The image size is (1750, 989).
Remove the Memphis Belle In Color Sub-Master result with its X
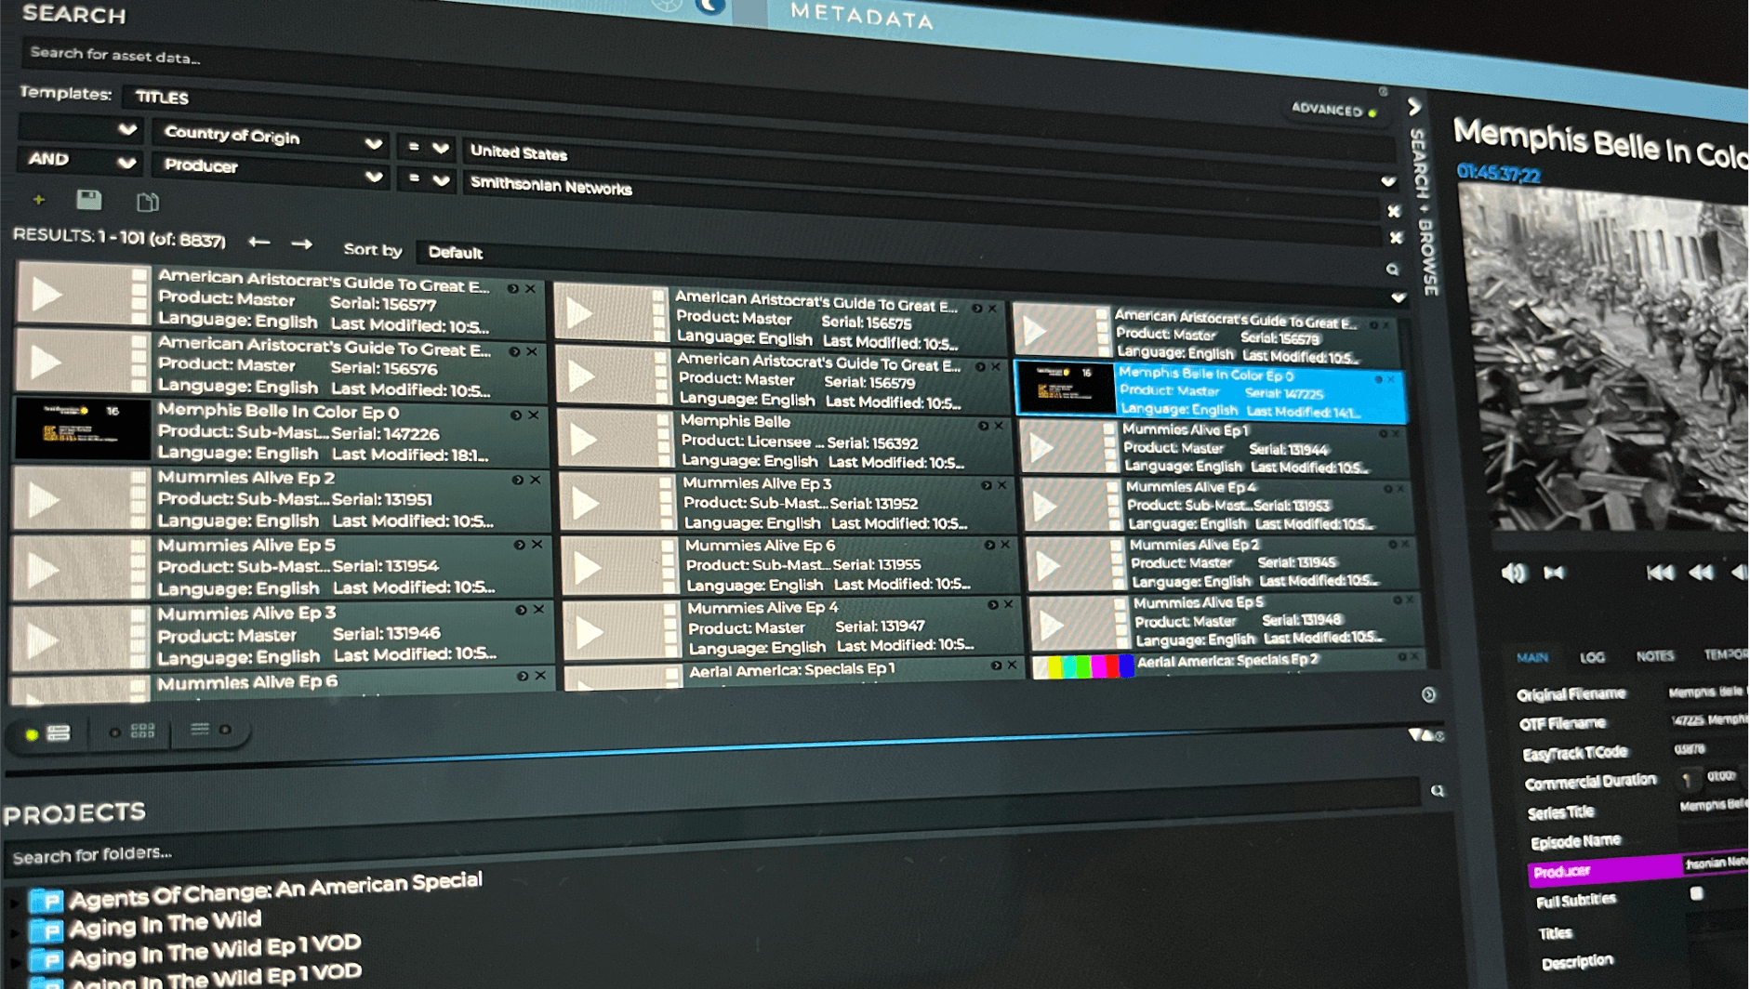534,415
